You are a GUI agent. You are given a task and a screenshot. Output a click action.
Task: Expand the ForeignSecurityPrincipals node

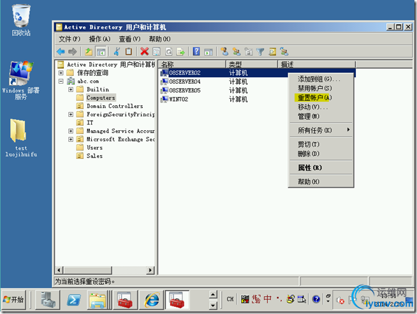point(71,114)
